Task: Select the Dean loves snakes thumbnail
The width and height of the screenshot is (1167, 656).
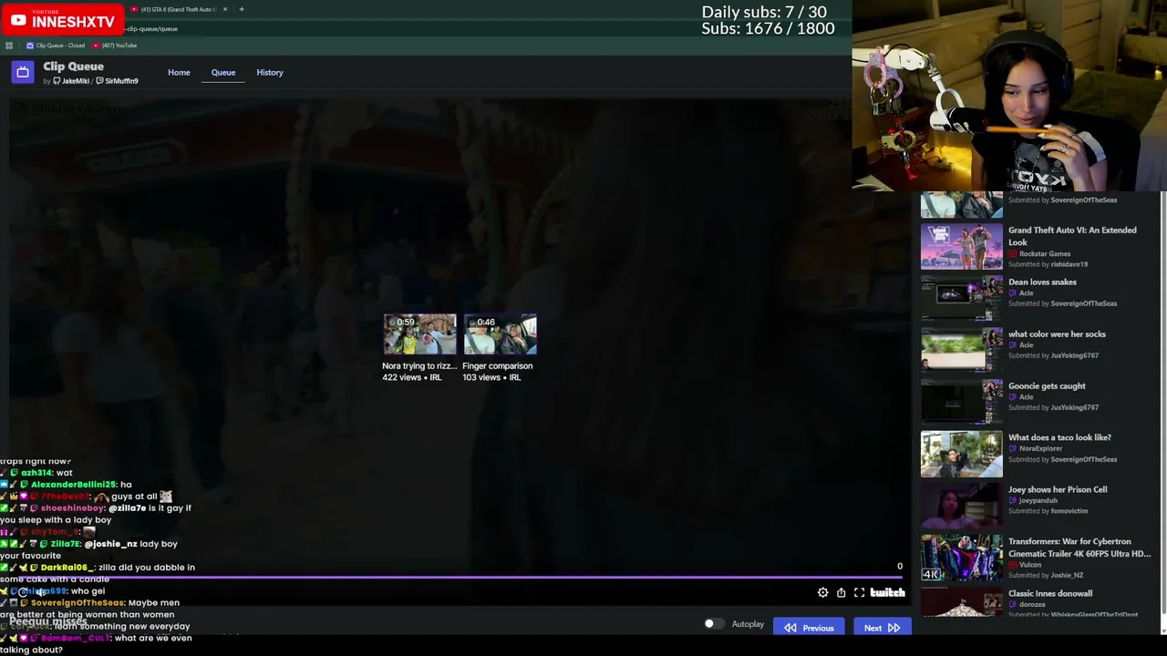Action: (x=961, y=298)
